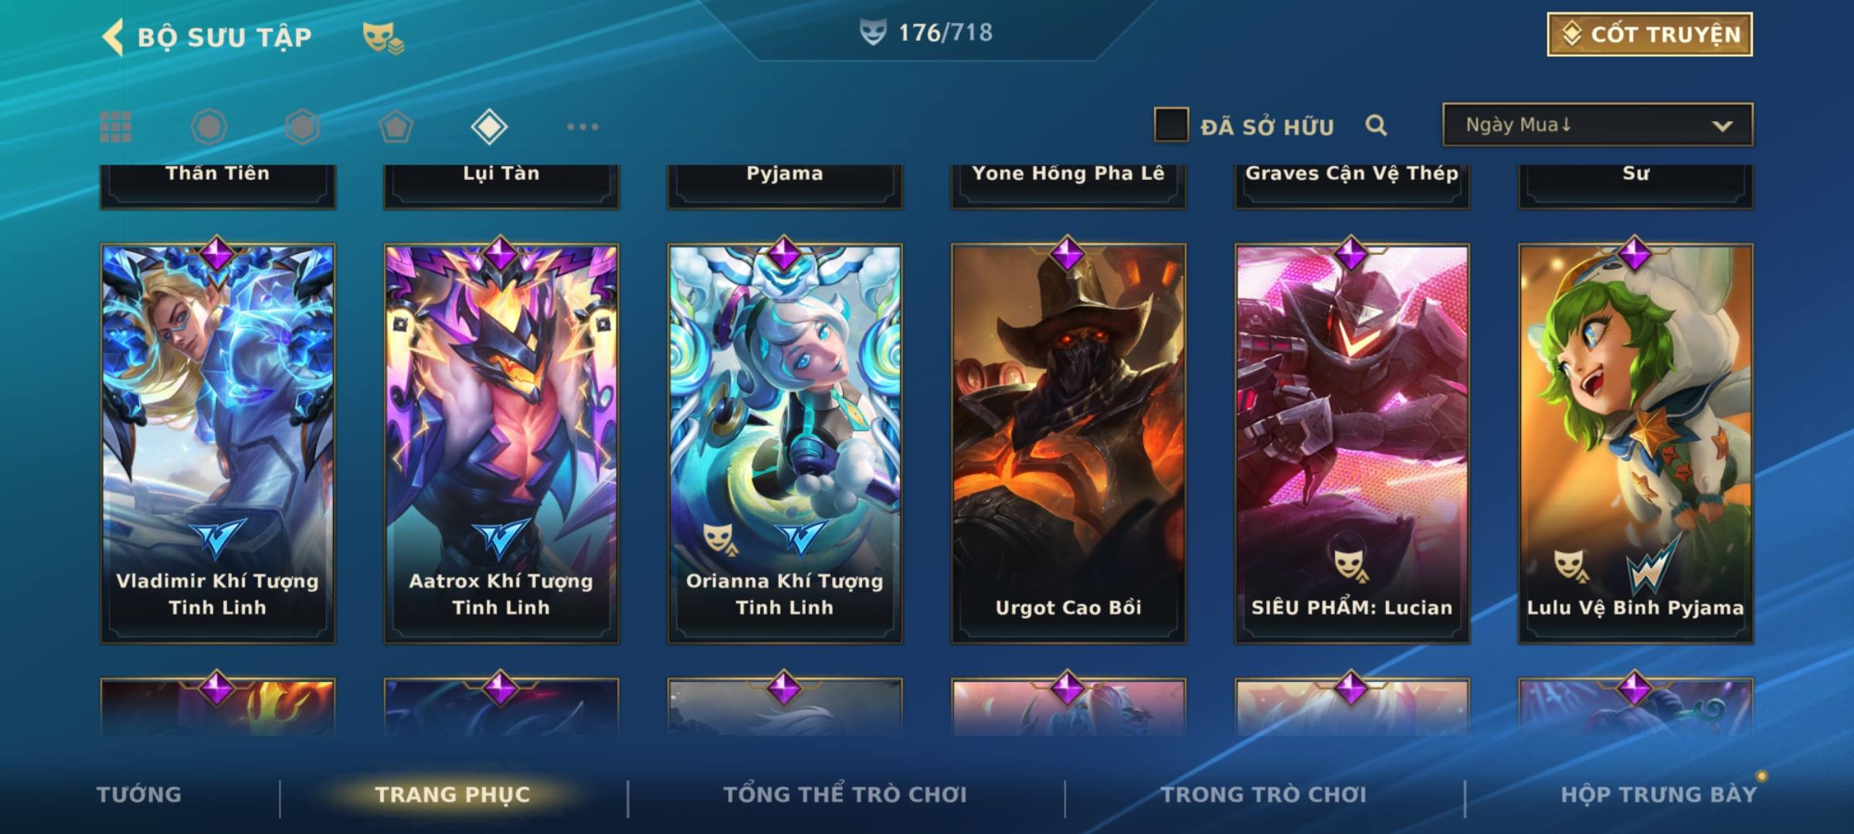Open the Hộp Trưng Bày tab
This screenshot has width=1854, height=834.
1659,795
